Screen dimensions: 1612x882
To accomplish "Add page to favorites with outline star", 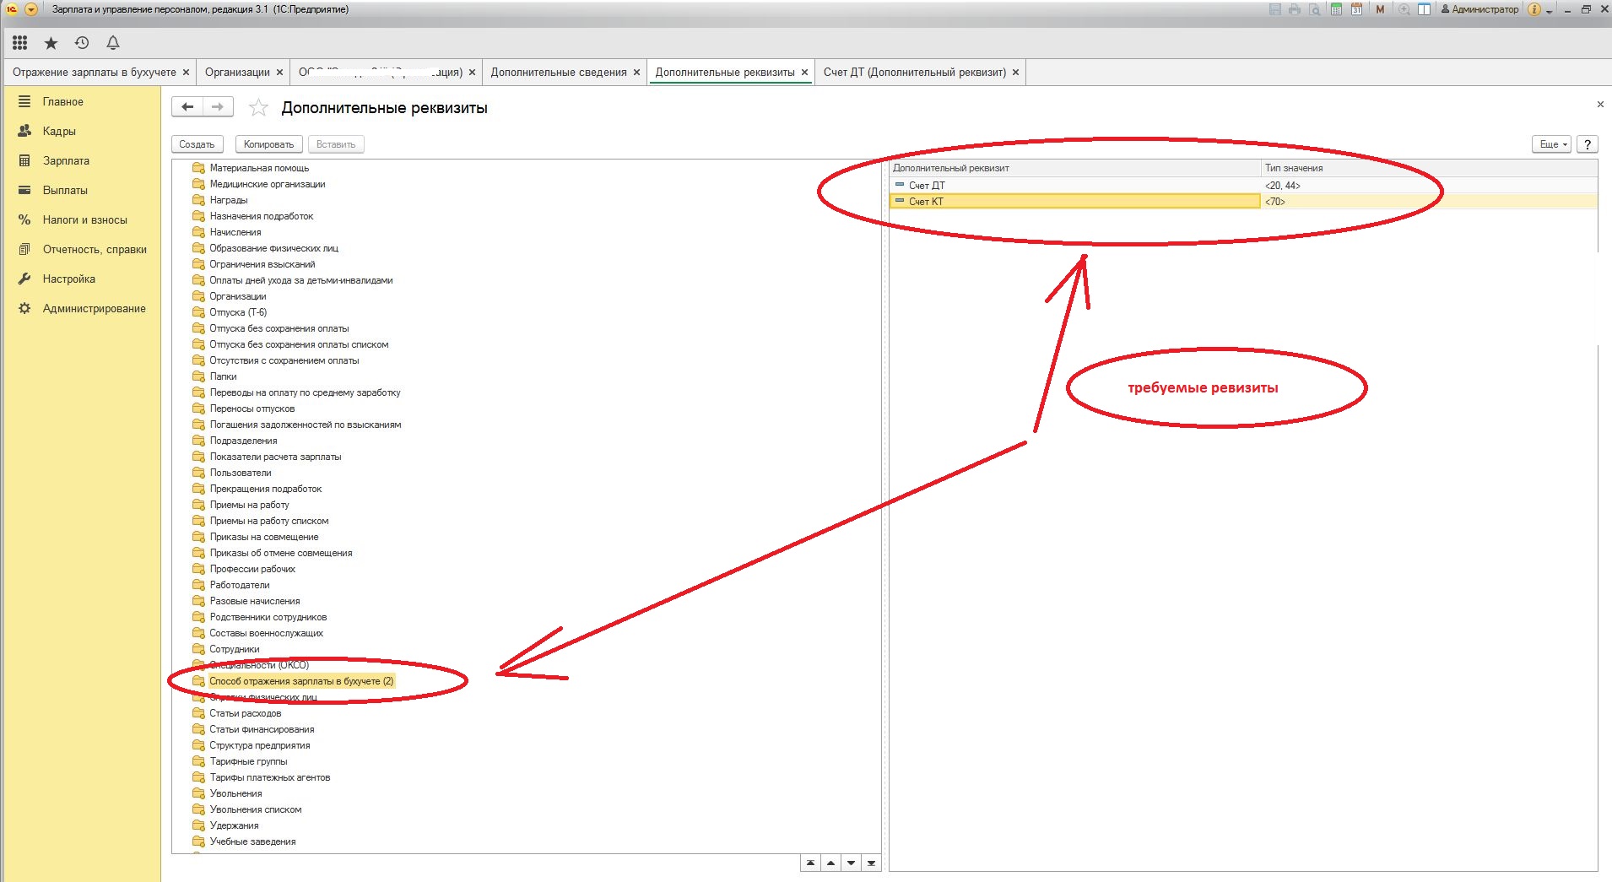I will (x=258, y=108).
